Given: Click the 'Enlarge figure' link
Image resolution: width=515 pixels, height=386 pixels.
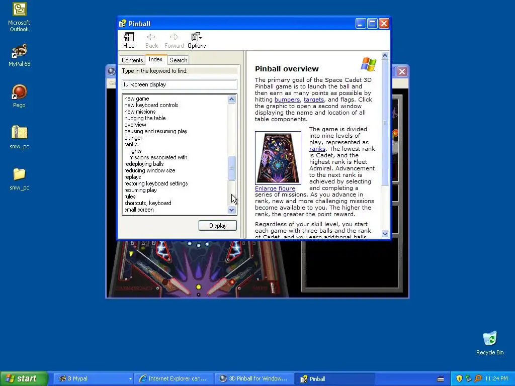Looking at the screenshot, I should coord(275,188).
